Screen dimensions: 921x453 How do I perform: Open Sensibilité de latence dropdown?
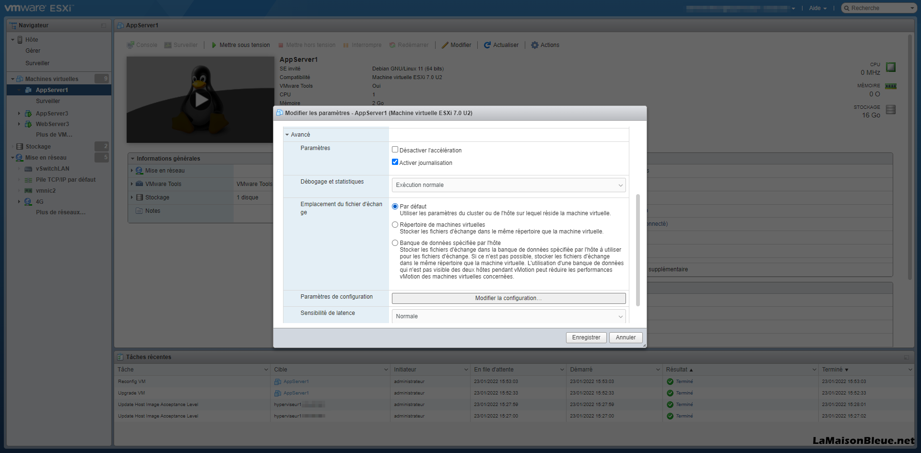click(509, 316)
